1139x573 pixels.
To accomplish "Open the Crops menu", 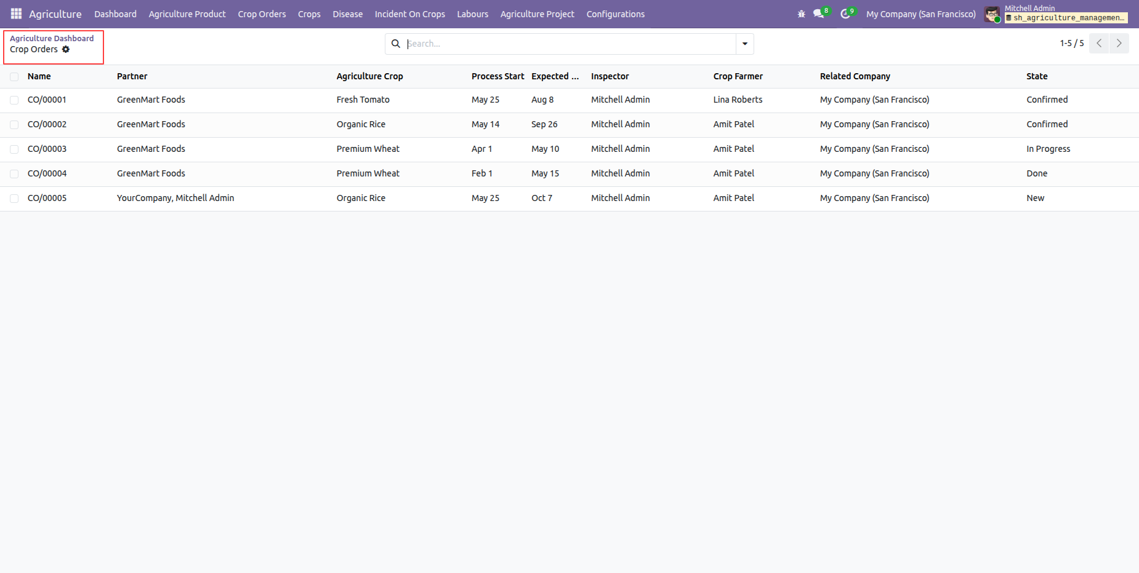I will pos(309,14).
